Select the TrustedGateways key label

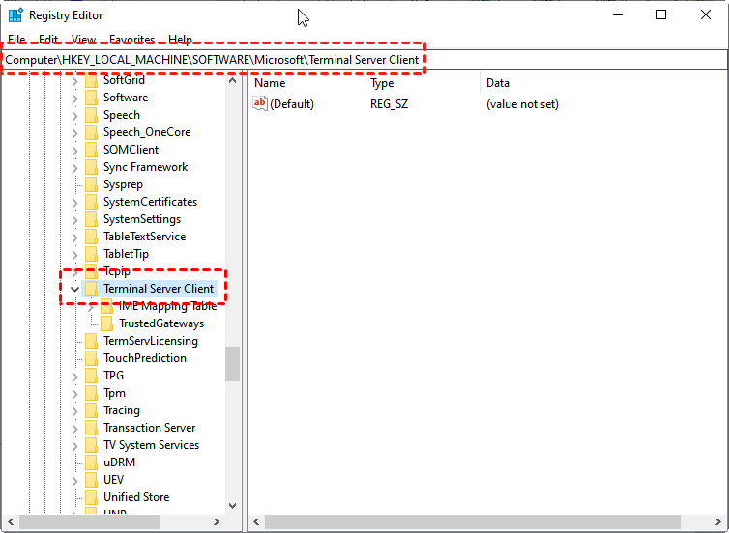161,323
